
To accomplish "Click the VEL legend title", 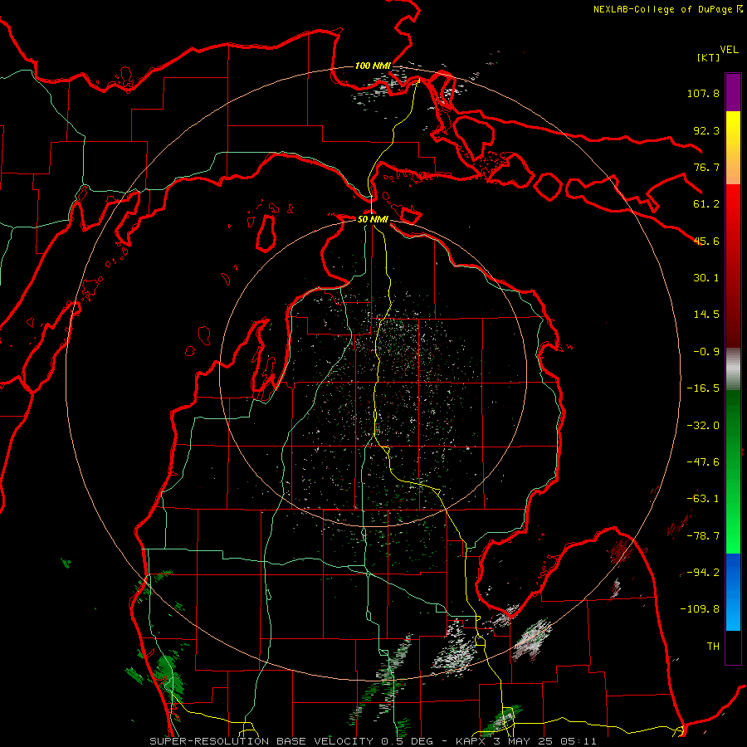I will [x=730, y=50].
